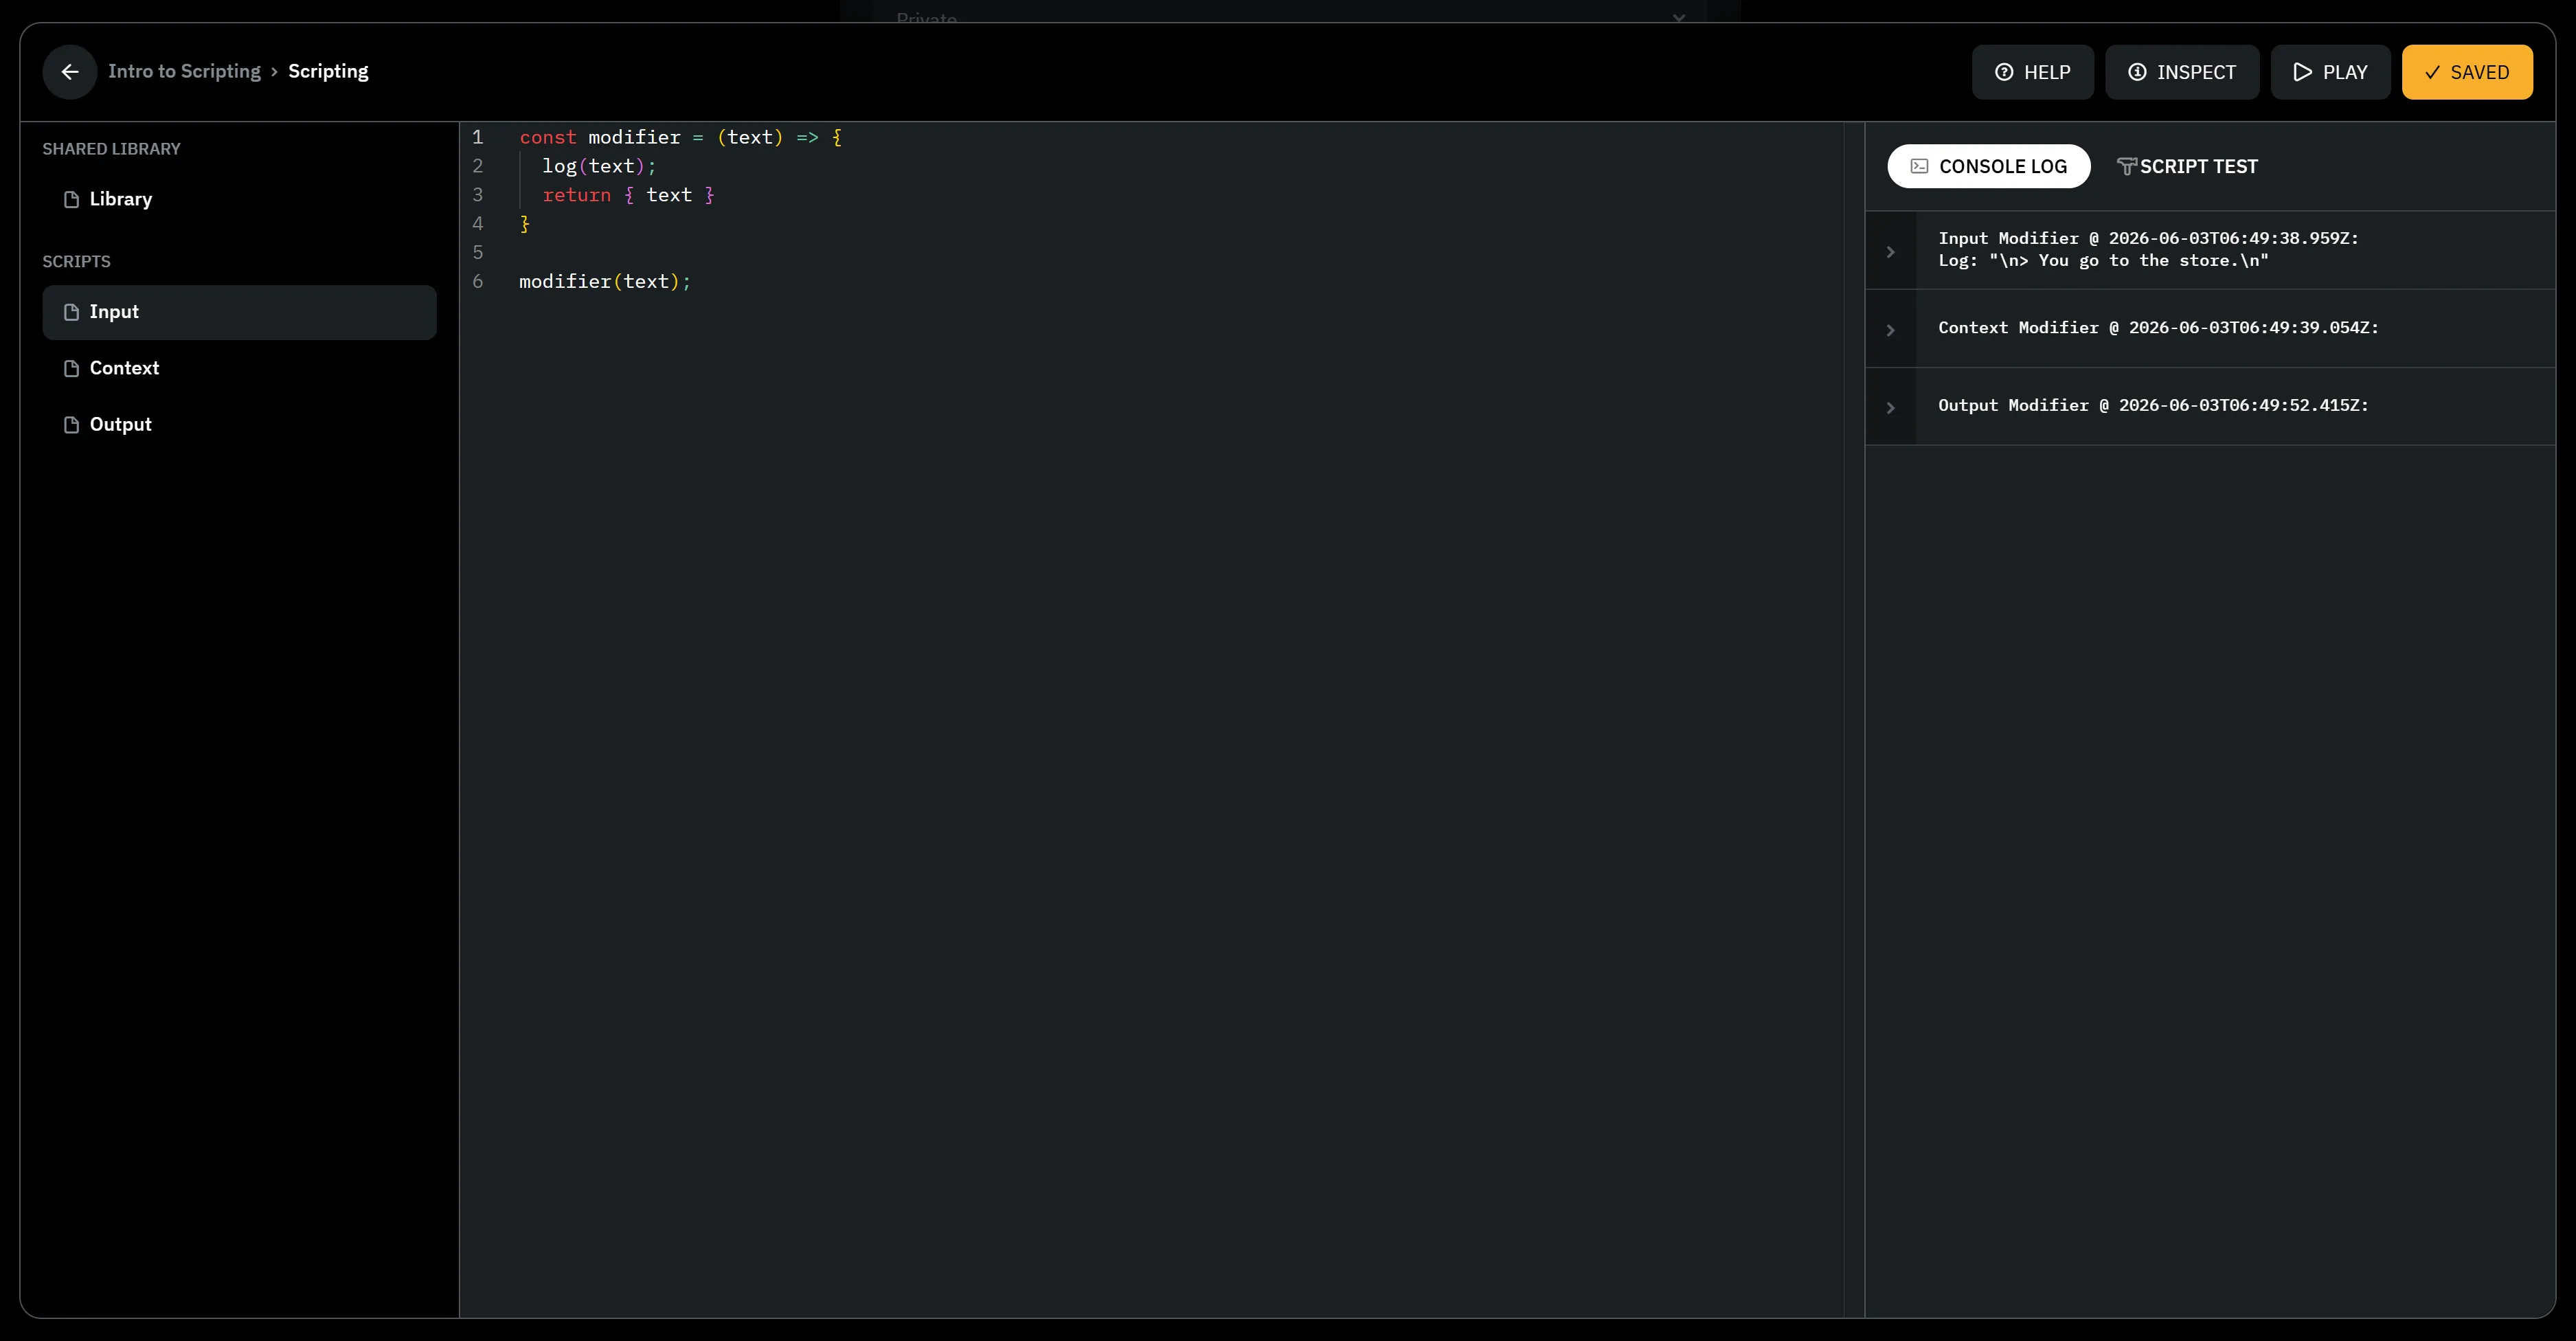Place cursor on 'return { text }' line
The width and height of the screenshot is (2576, 1341).
pos(628,195)
